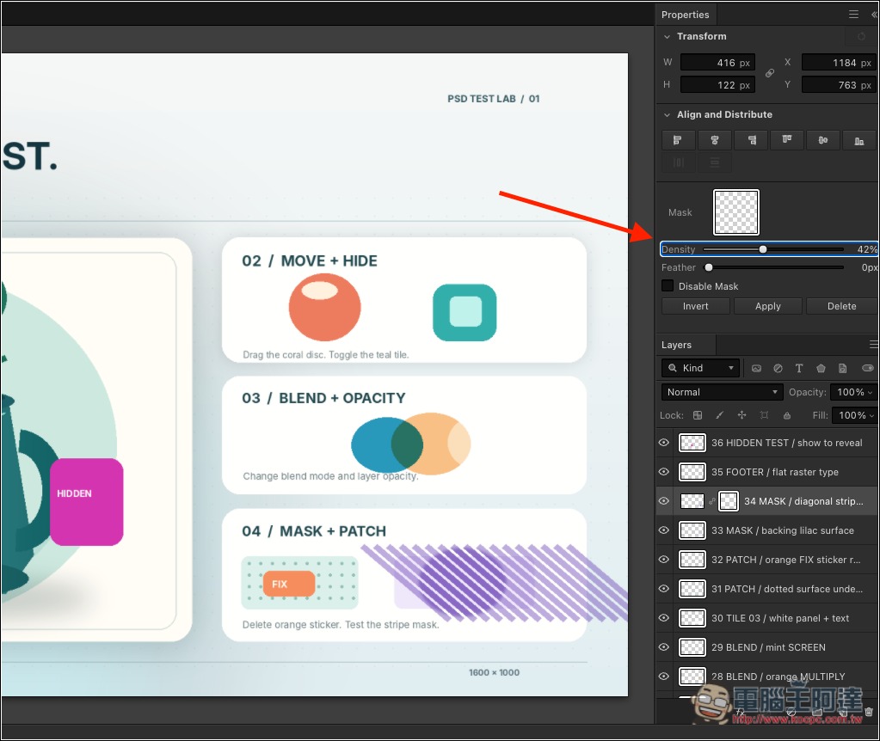The image size is (880, 741).
Task: Hide layer 32 PATCH orange FIX sticker
Action: point(664,560)
